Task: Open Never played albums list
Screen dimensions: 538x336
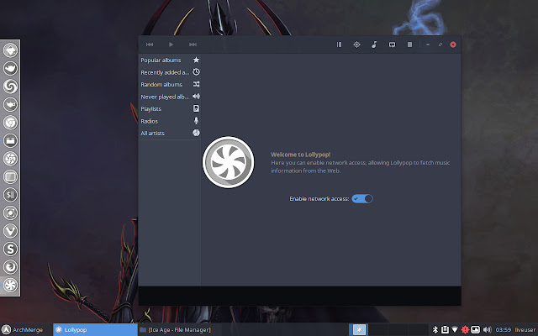Action: [x=170, y=97]
